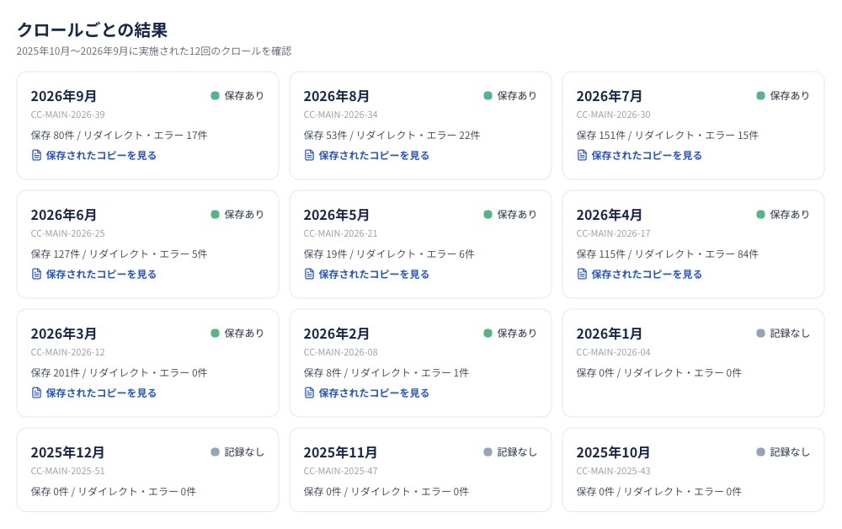Click crawl ID CC-MAIN-2026-04
The image size is (842, 529).
pyautogui.click(x=613, y=352)
